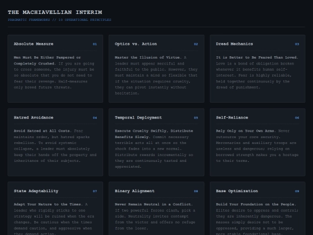Image resolution: width=313 pixels, height=235 pixels.
Task: Select the State Adaptability heading
Action: pos(36,191)
